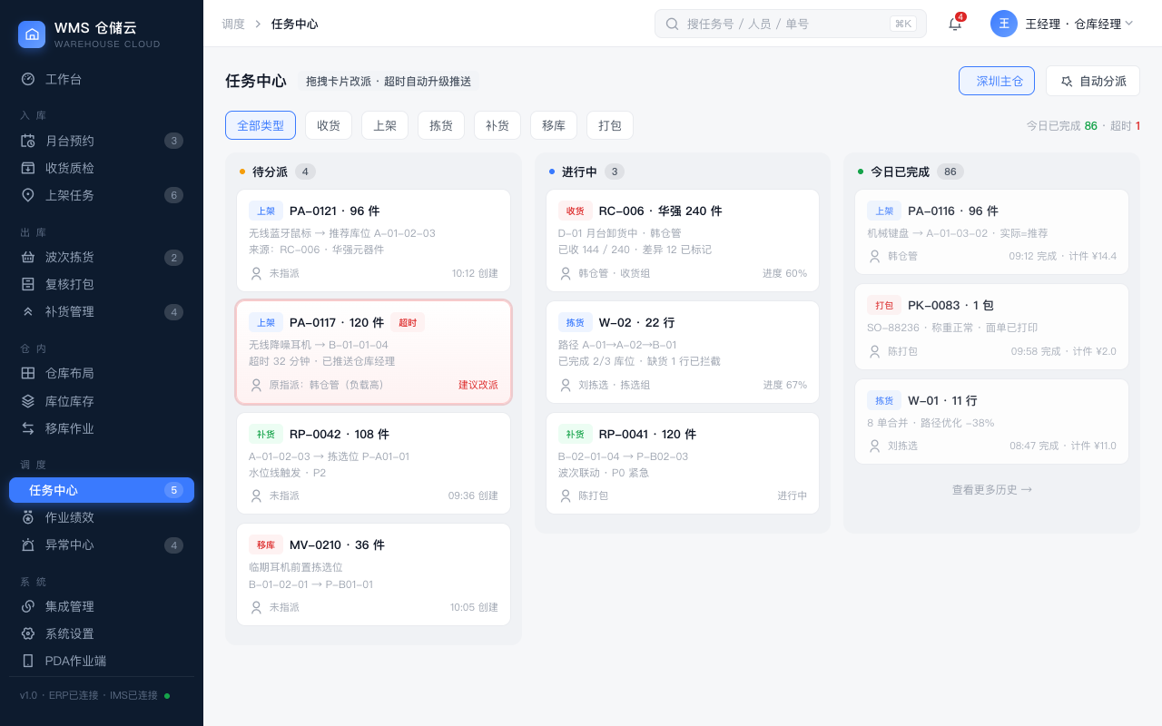Click the 库位库存 layers icon
This screenshot has width=1162, height=726.
(x=28, y=400)
